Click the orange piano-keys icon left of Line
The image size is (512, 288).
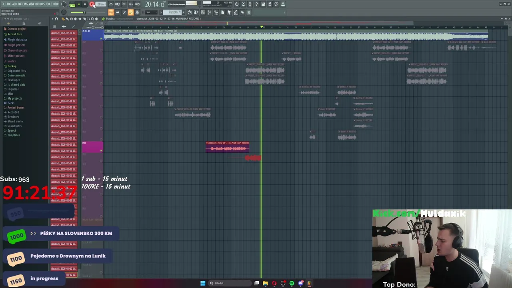click(x=111, y=12)
